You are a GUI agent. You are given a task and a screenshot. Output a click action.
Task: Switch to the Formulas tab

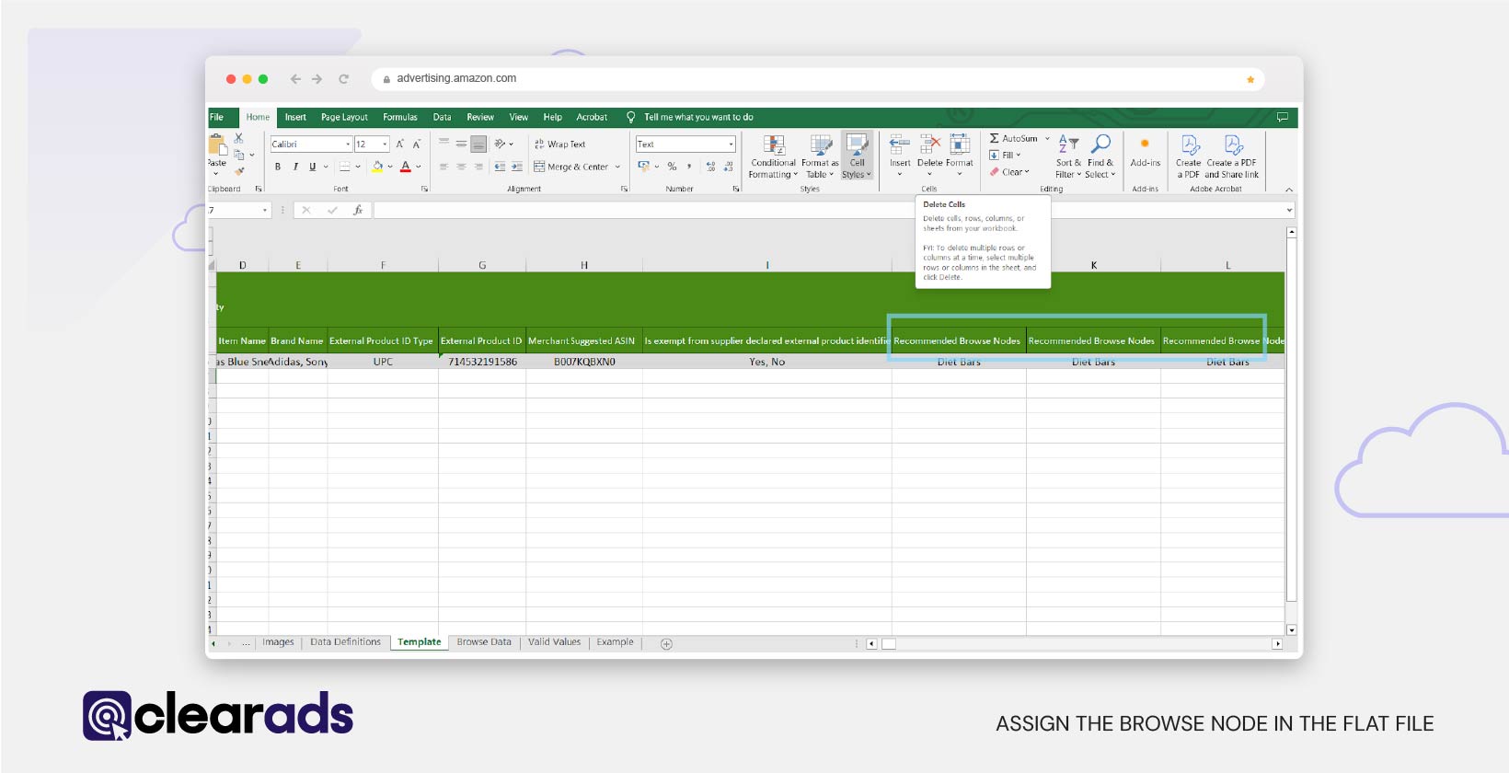pyautogui.click(x=400, y=117)
